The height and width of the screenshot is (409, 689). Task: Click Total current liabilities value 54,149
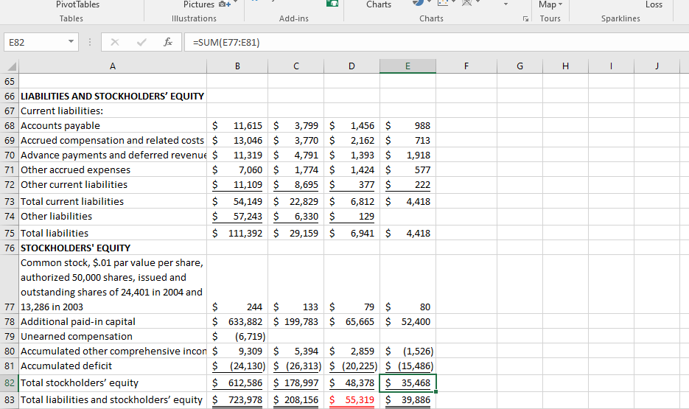[x=237, y=201]
